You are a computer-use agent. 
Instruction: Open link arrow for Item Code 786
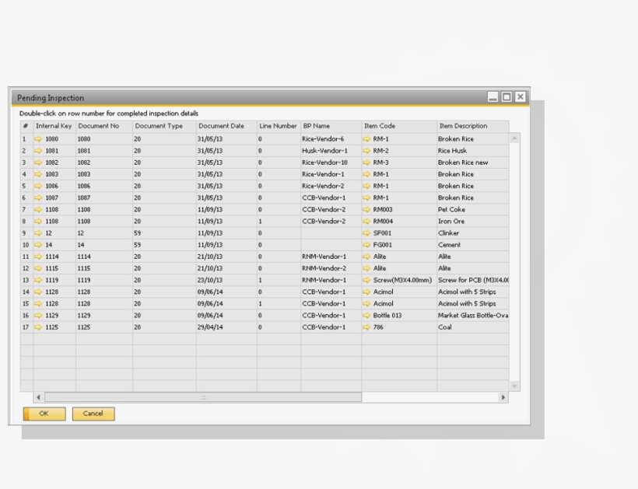pyautogui.click(x=366, y=327)
